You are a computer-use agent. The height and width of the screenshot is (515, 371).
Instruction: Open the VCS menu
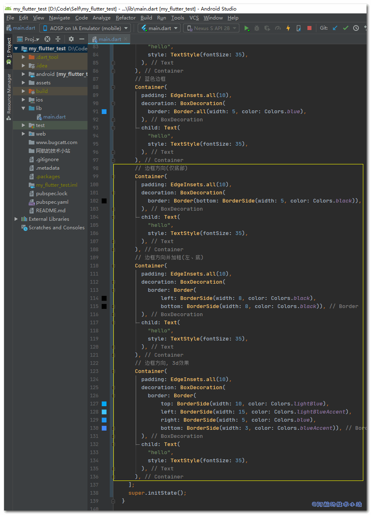(194, 18)
